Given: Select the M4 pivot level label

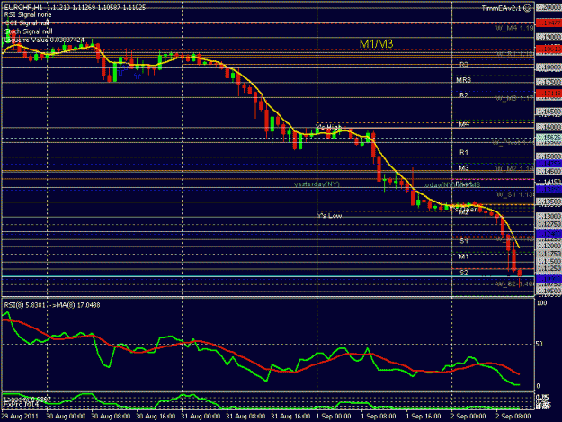Looking at the screenshot, I should pos(464,124).
